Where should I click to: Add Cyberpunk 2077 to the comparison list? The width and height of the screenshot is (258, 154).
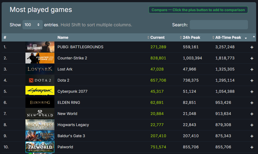pos(252,92)
